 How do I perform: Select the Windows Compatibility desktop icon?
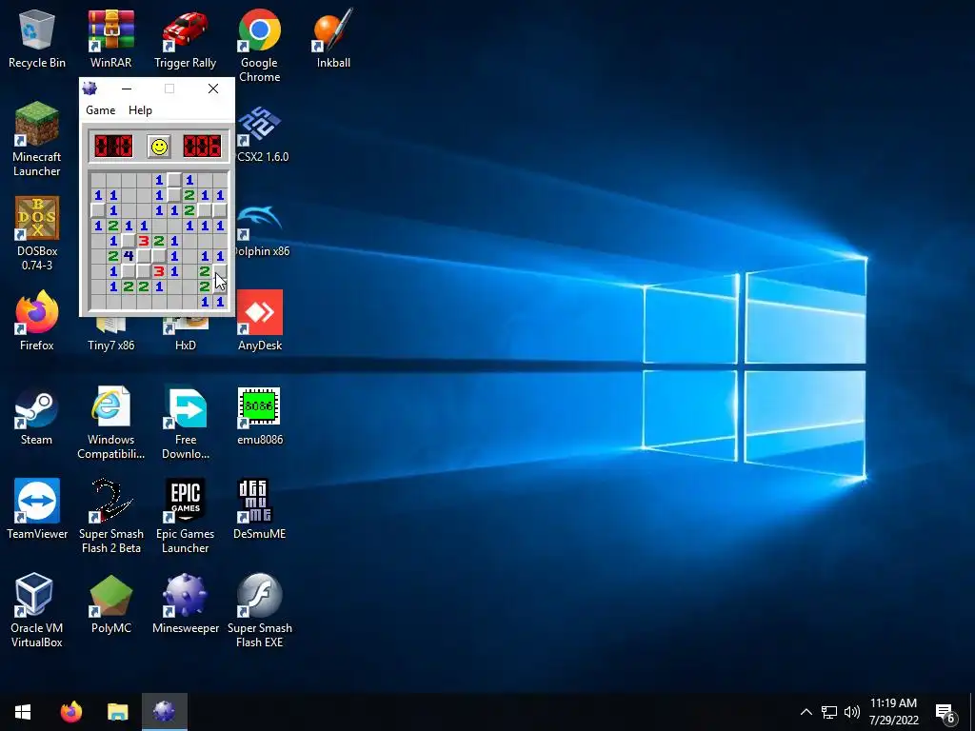pyautogui.click(x=110, y=423)
